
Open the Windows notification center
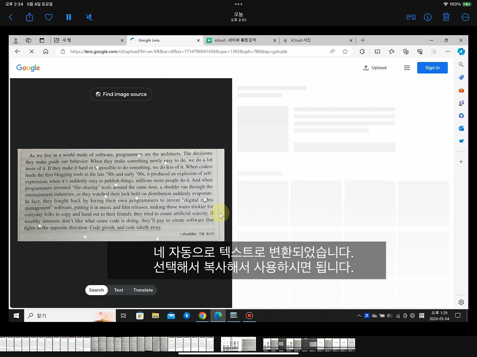click(458, 316)
